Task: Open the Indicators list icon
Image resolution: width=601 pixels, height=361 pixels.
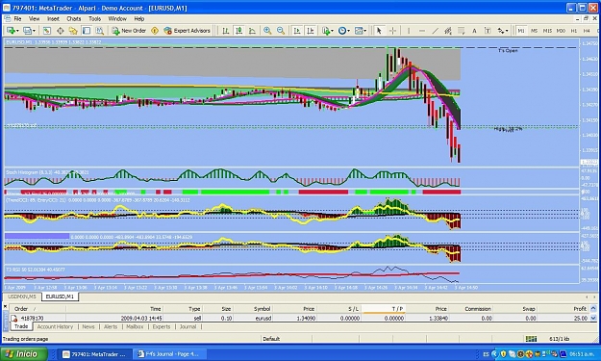Action: [326, 31]
